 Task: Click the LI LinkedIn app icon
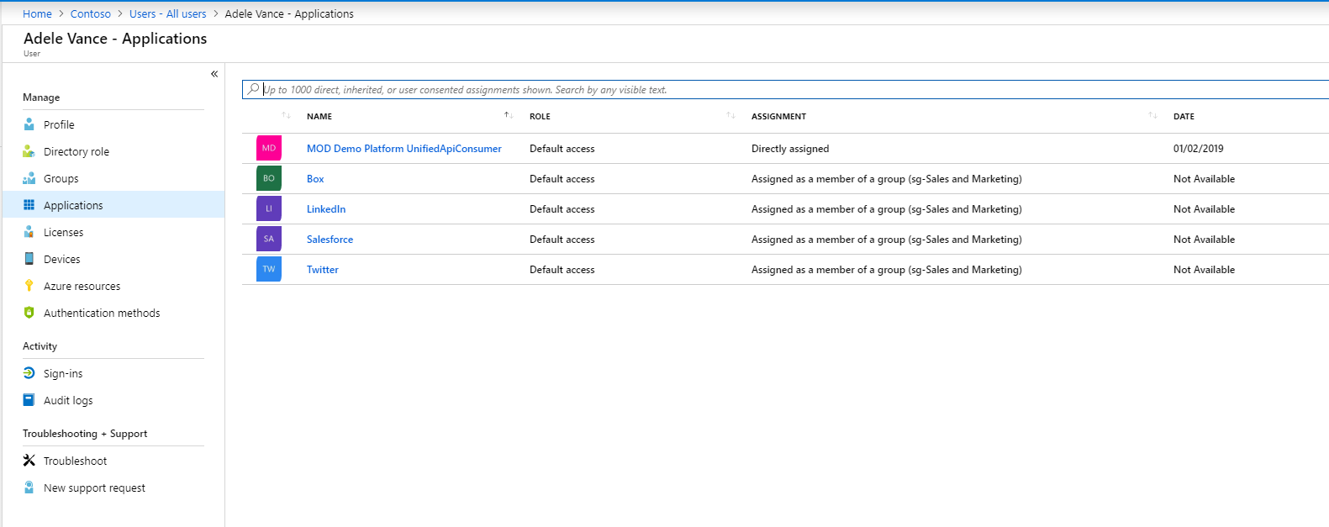click(x=269, y=208)
